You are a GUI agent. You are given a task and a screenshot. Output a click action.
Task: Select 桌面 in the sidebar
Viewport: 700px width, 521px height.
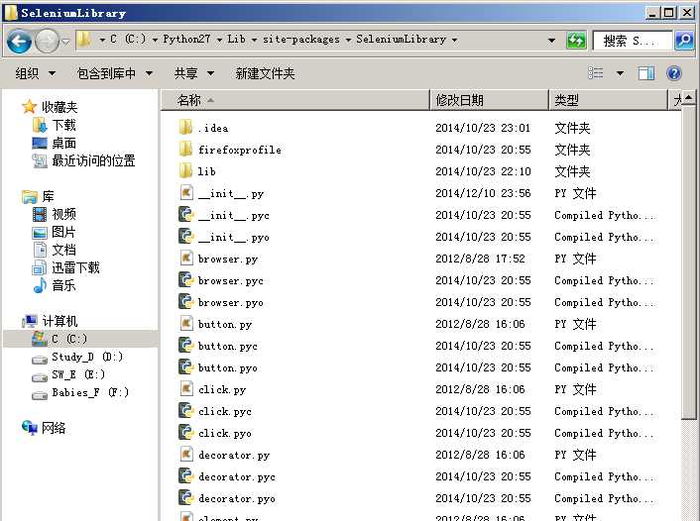pos(54,143)
